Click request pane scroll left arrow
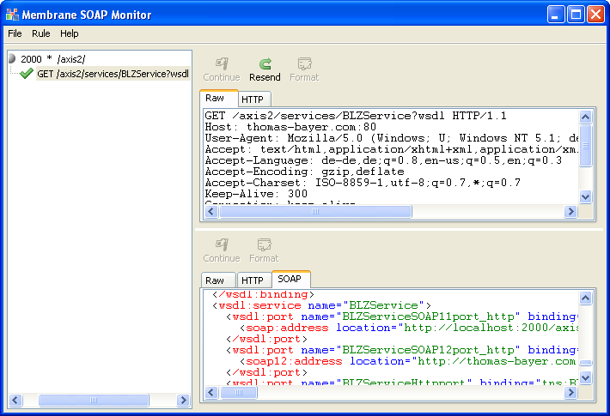 click(211, 212)
